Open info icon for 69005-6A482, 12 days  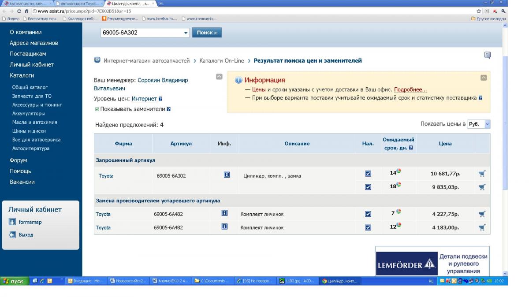224,226
